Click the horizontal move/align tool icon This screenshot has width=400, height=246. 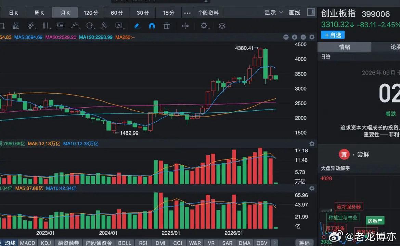pyautogui.click(x=185, y=26)
